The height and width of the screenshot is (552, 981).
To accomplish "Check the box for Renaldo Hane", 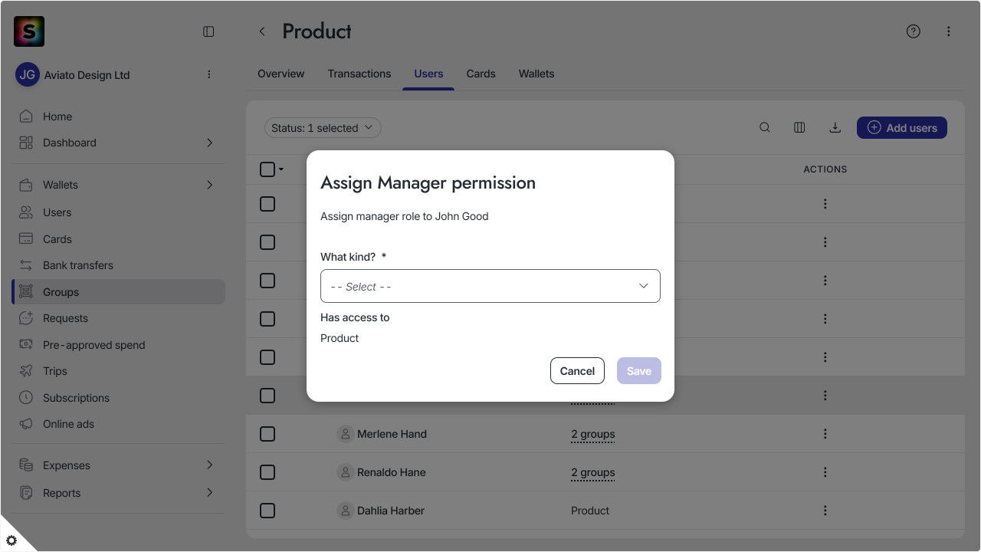I will coord(267,472).
